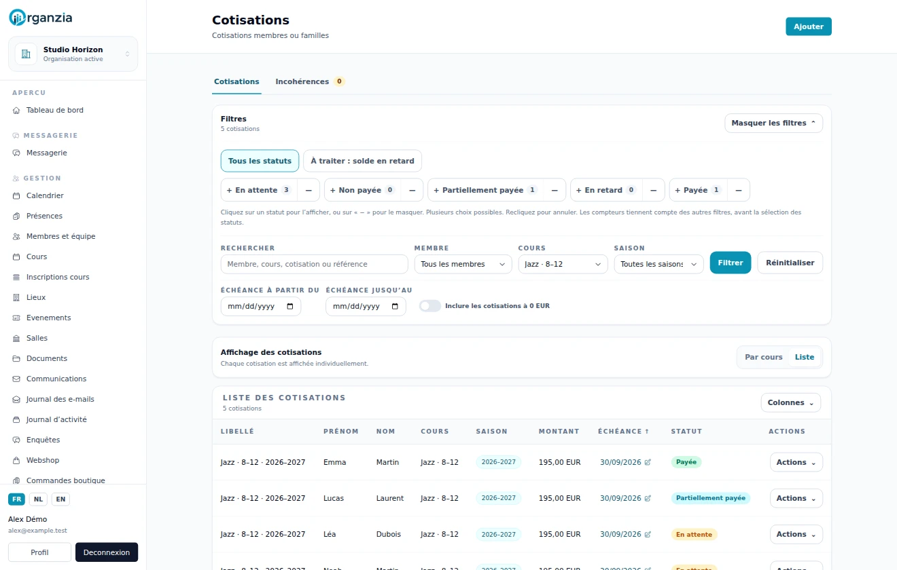The image size is (897, 570).
Task: Click the Lieux building icon
Action: coord(16,297)
